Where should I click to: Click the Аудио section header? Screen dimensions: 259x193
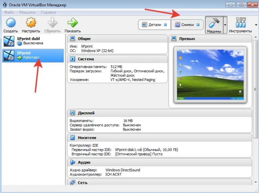click(160, 162)
